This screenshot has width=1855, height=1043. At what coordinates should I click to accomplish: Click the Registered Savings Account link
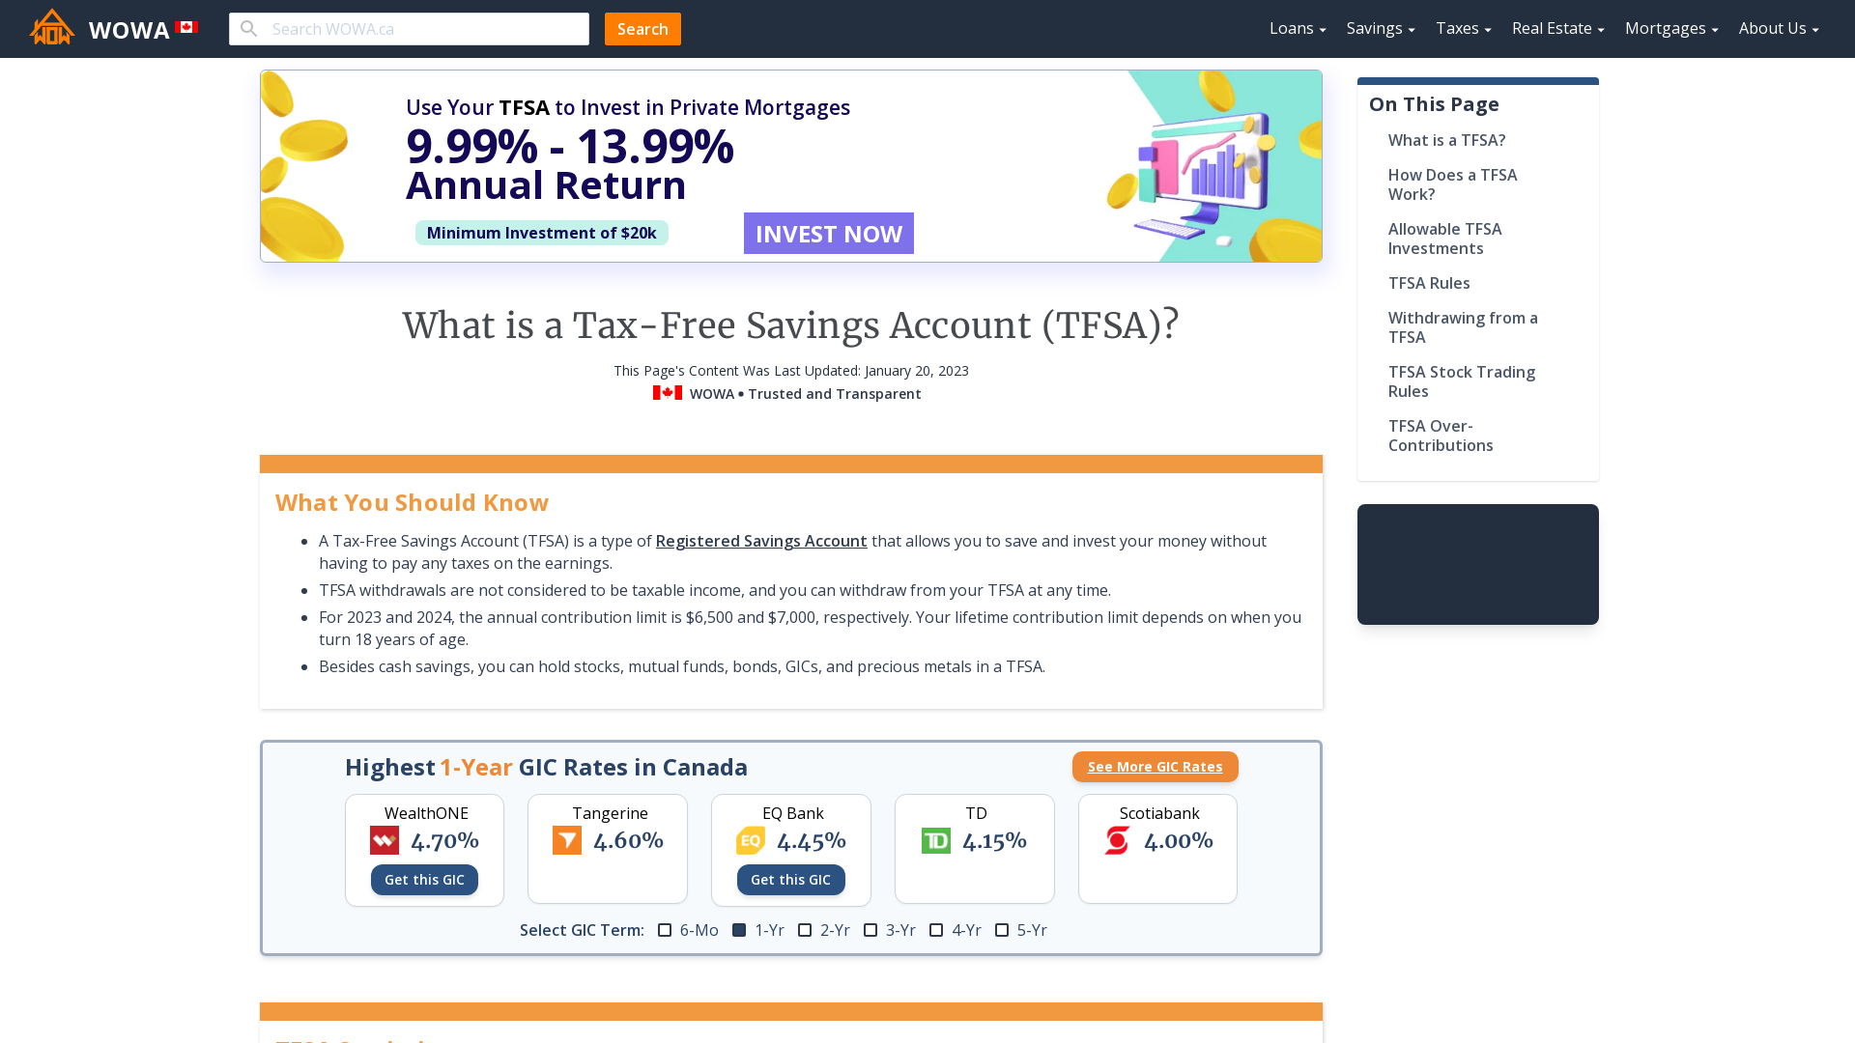(x=760, y=540)
